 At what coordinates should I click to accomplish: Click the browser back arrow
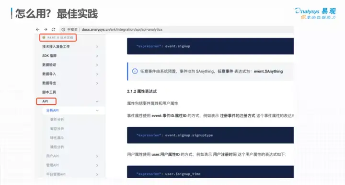click(x=38, y=29)
